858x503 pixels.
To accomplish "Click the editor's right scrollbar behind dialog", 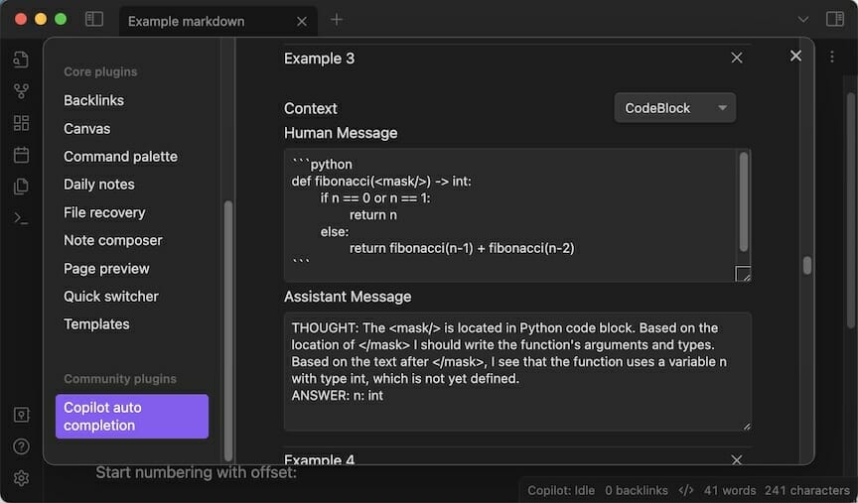I will click(850, 210).
